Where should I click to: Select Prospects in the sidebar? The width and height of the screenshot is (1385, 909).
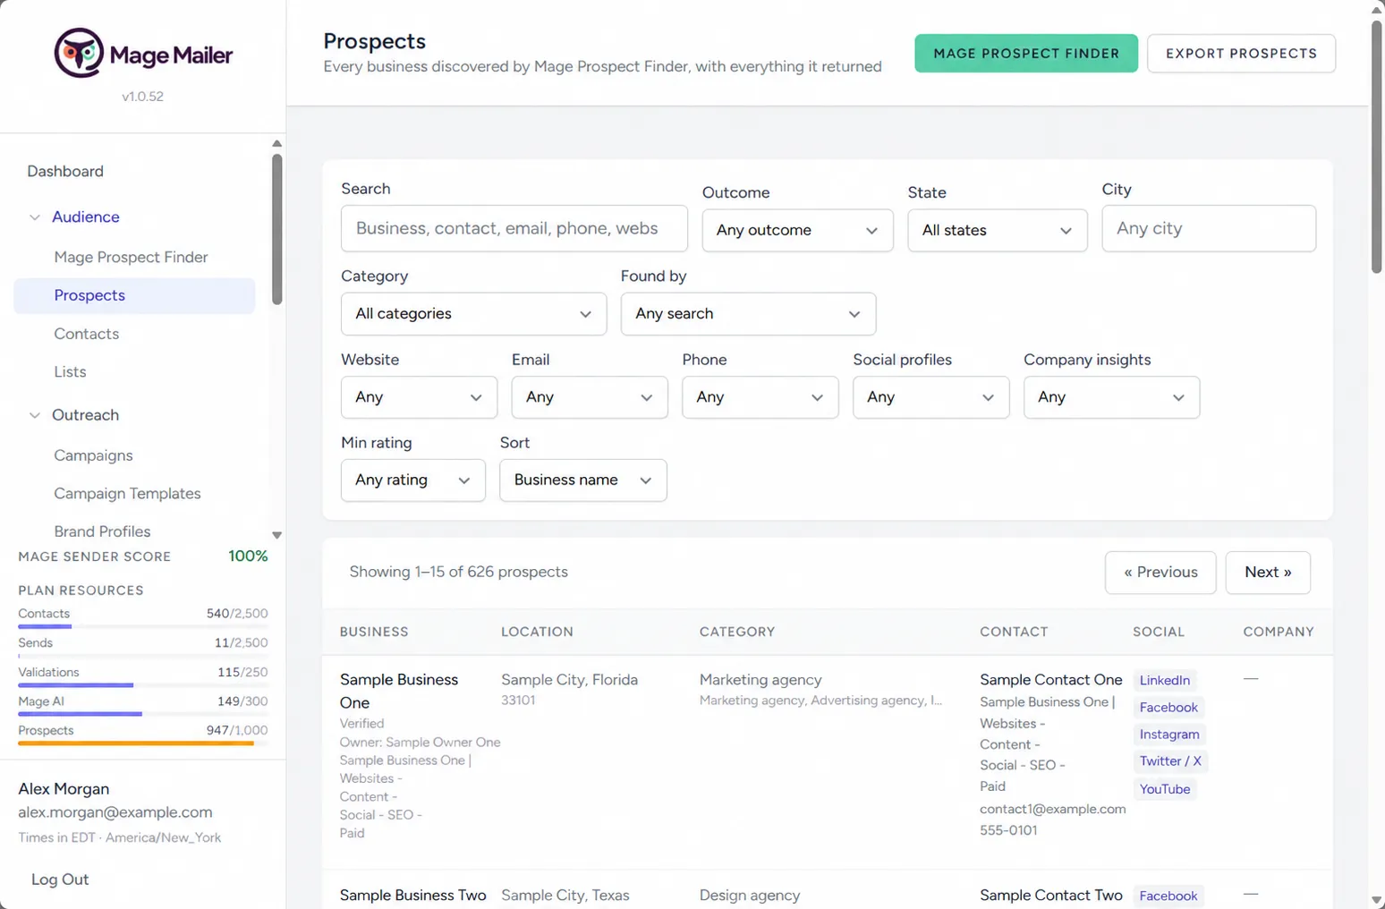pos(134,295)
